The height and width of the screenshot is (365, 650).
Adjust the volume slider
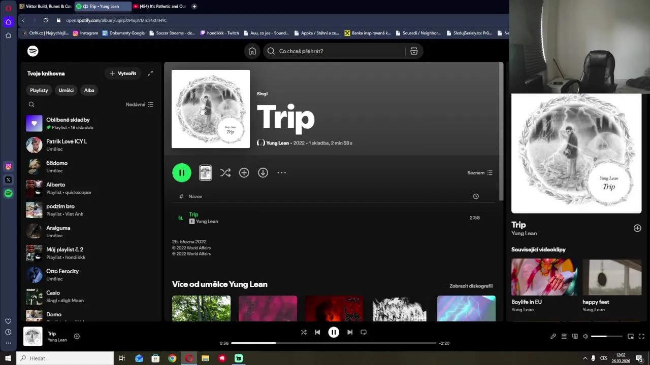pyautogui.click(x=607, y=336)
